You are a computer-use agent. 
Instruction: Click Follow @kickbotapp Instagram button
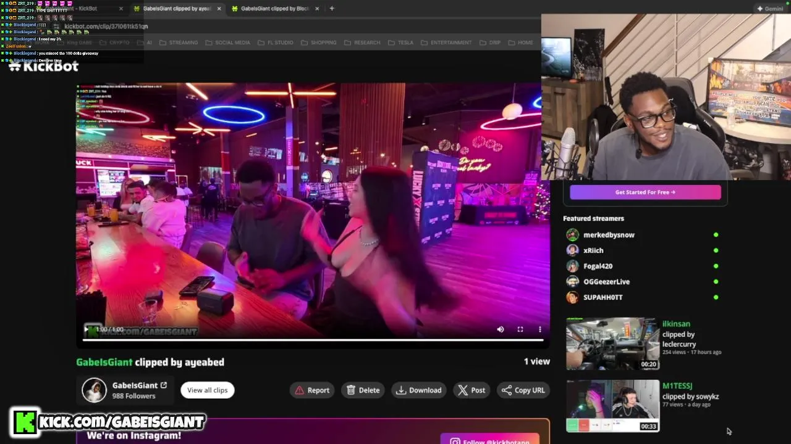coord(491,440)
